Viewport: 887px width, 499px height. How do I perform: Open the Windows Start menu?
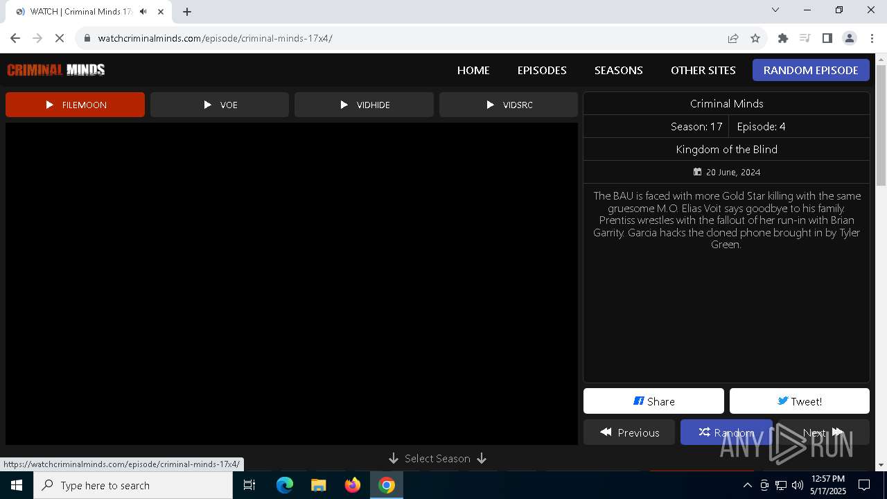(x=17, y=485)
